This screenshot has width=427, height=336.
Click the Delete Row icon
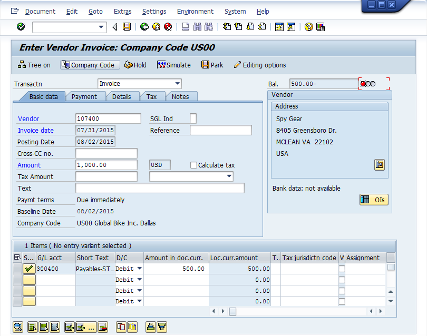click(x=103, y=327)
